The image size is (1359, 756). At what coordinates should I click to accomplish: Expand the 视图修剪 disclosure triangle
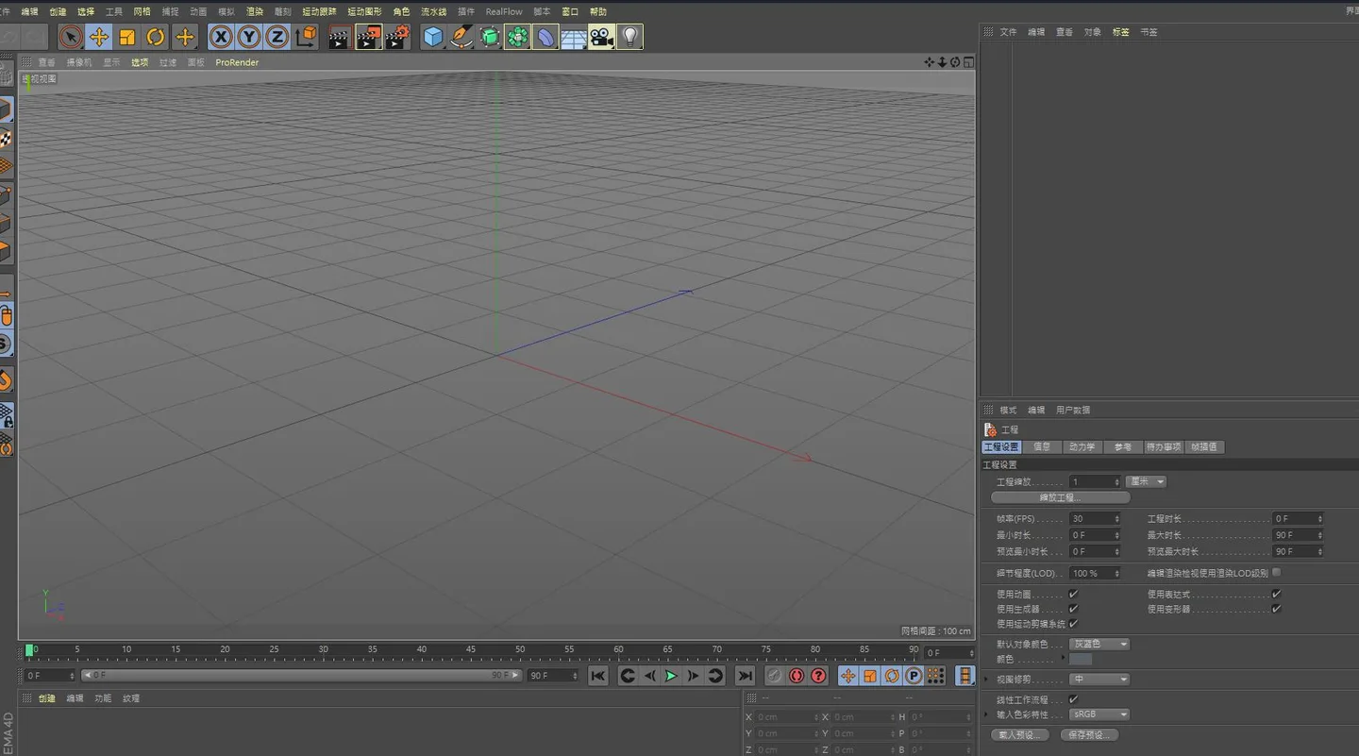[x=987, y=680]
